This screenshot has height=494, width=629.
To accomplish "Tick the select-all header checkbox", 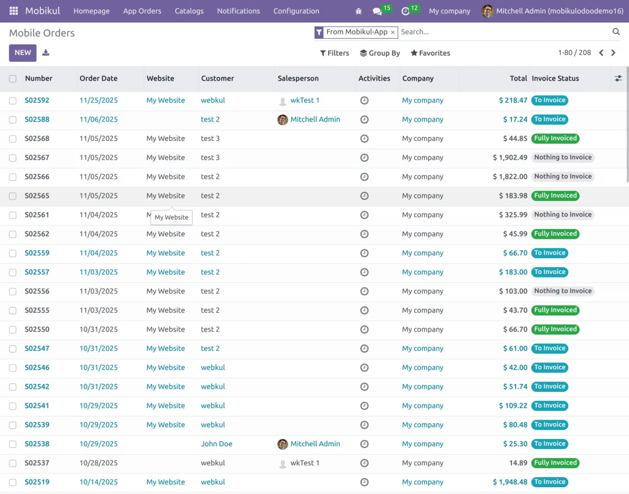I will 13,79.
